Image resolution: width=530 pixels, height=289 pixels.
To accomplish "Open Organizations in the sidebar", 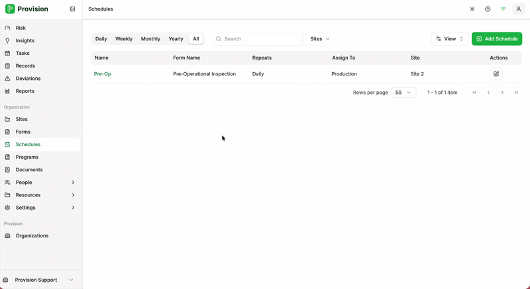I will coord(32,235).
